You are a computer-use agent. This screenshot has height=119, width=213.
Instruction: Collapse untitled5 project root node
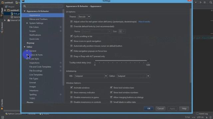[x=5, y=10]
